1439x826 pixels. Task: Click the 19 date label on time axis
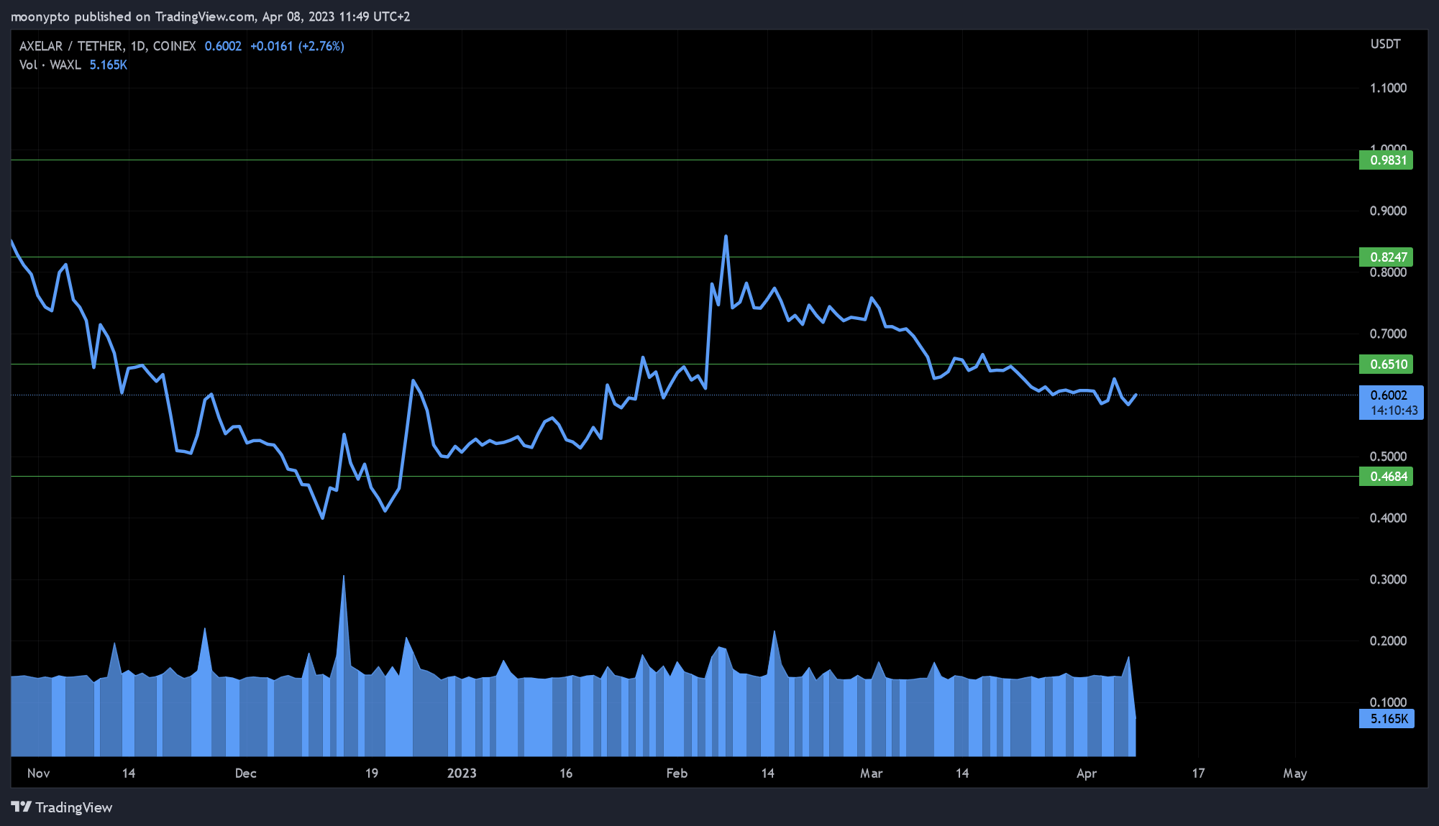372,773
